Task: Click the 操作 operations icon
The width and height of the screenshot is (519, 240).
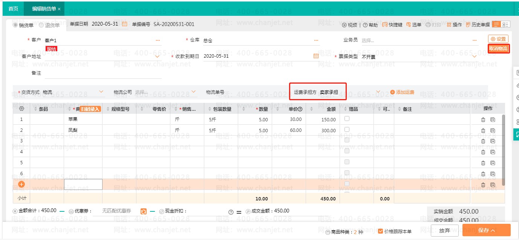Action: tap(449, 25)
